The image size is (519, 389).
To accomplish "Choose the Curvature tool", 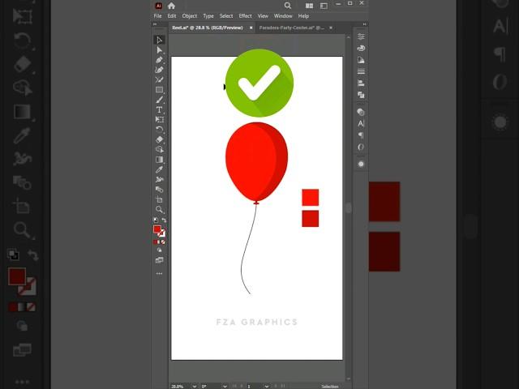I will pyautogui.click(x=159, y=70).
